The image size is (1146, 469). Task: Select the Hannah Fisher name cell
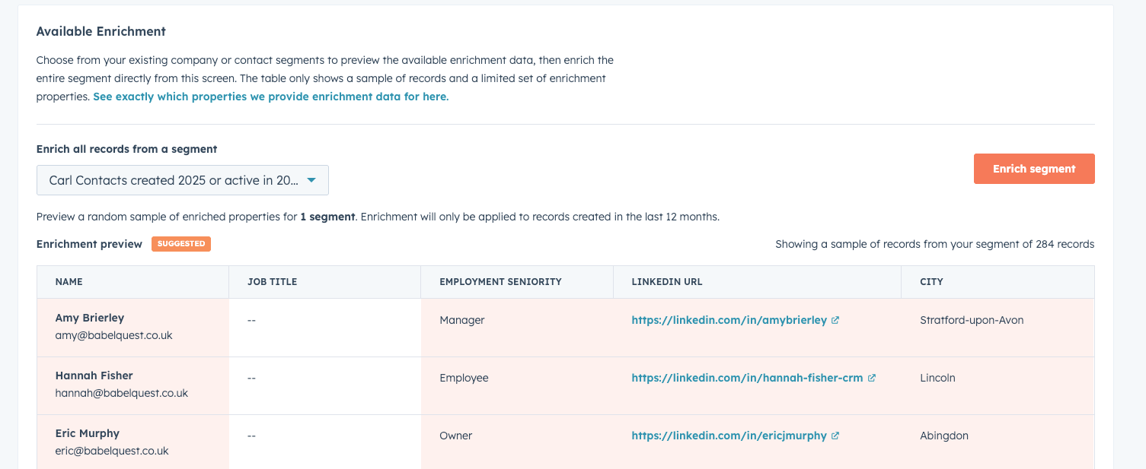coord(133,385)
